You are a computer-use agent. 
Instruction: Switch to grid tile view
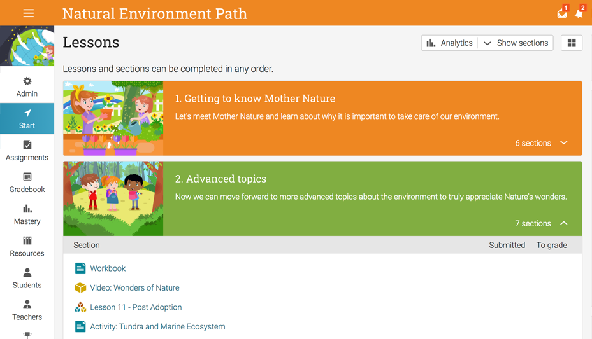(572, 43)
